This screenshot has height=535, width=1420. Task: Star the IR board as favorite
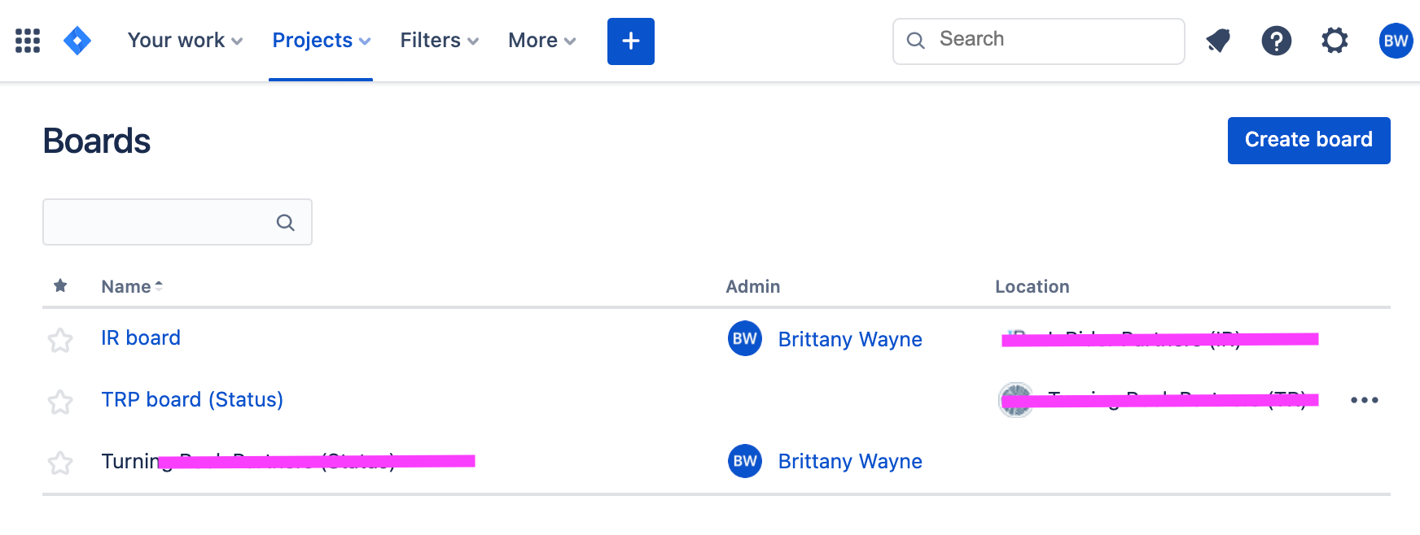(60, 340)
